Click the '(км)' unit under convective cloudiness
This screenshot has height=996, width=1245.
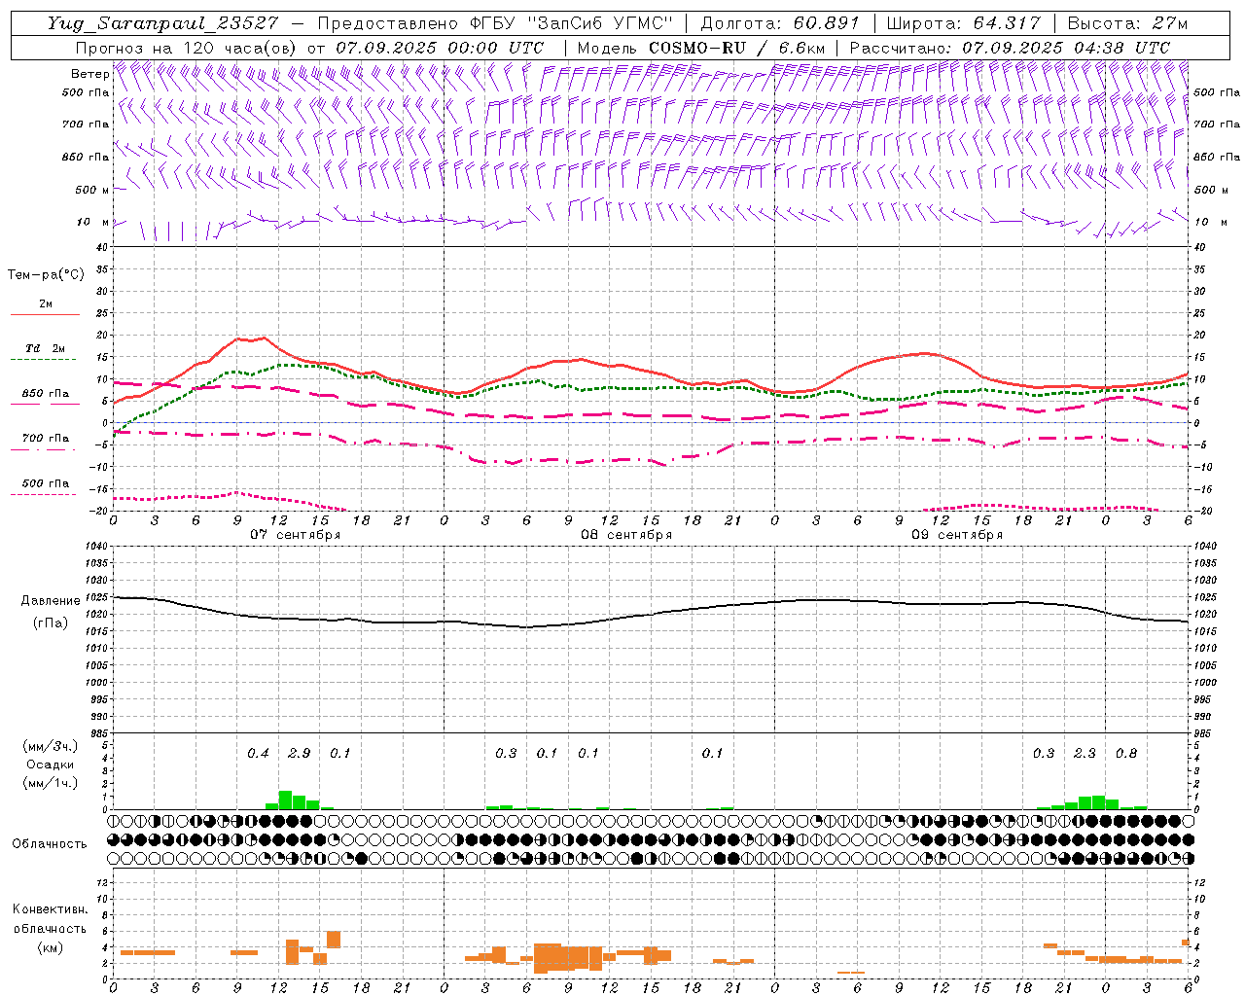click(50, 947)
